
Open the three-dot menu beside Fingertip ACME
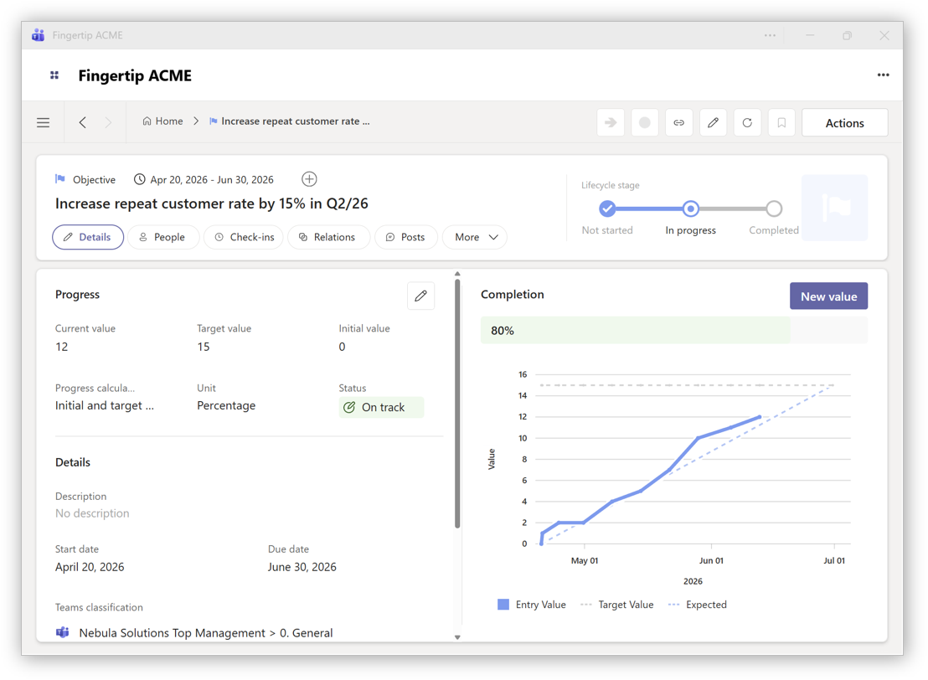[x=883, y=75]
